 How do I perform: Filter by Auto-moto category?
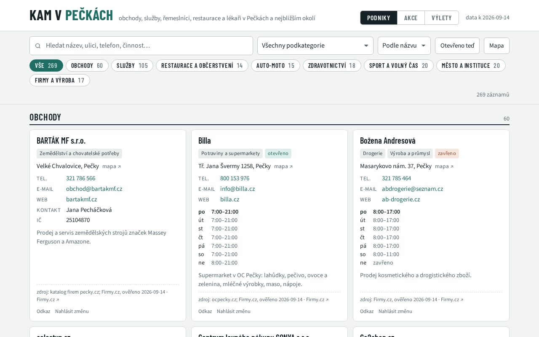(x=275, y=65)
